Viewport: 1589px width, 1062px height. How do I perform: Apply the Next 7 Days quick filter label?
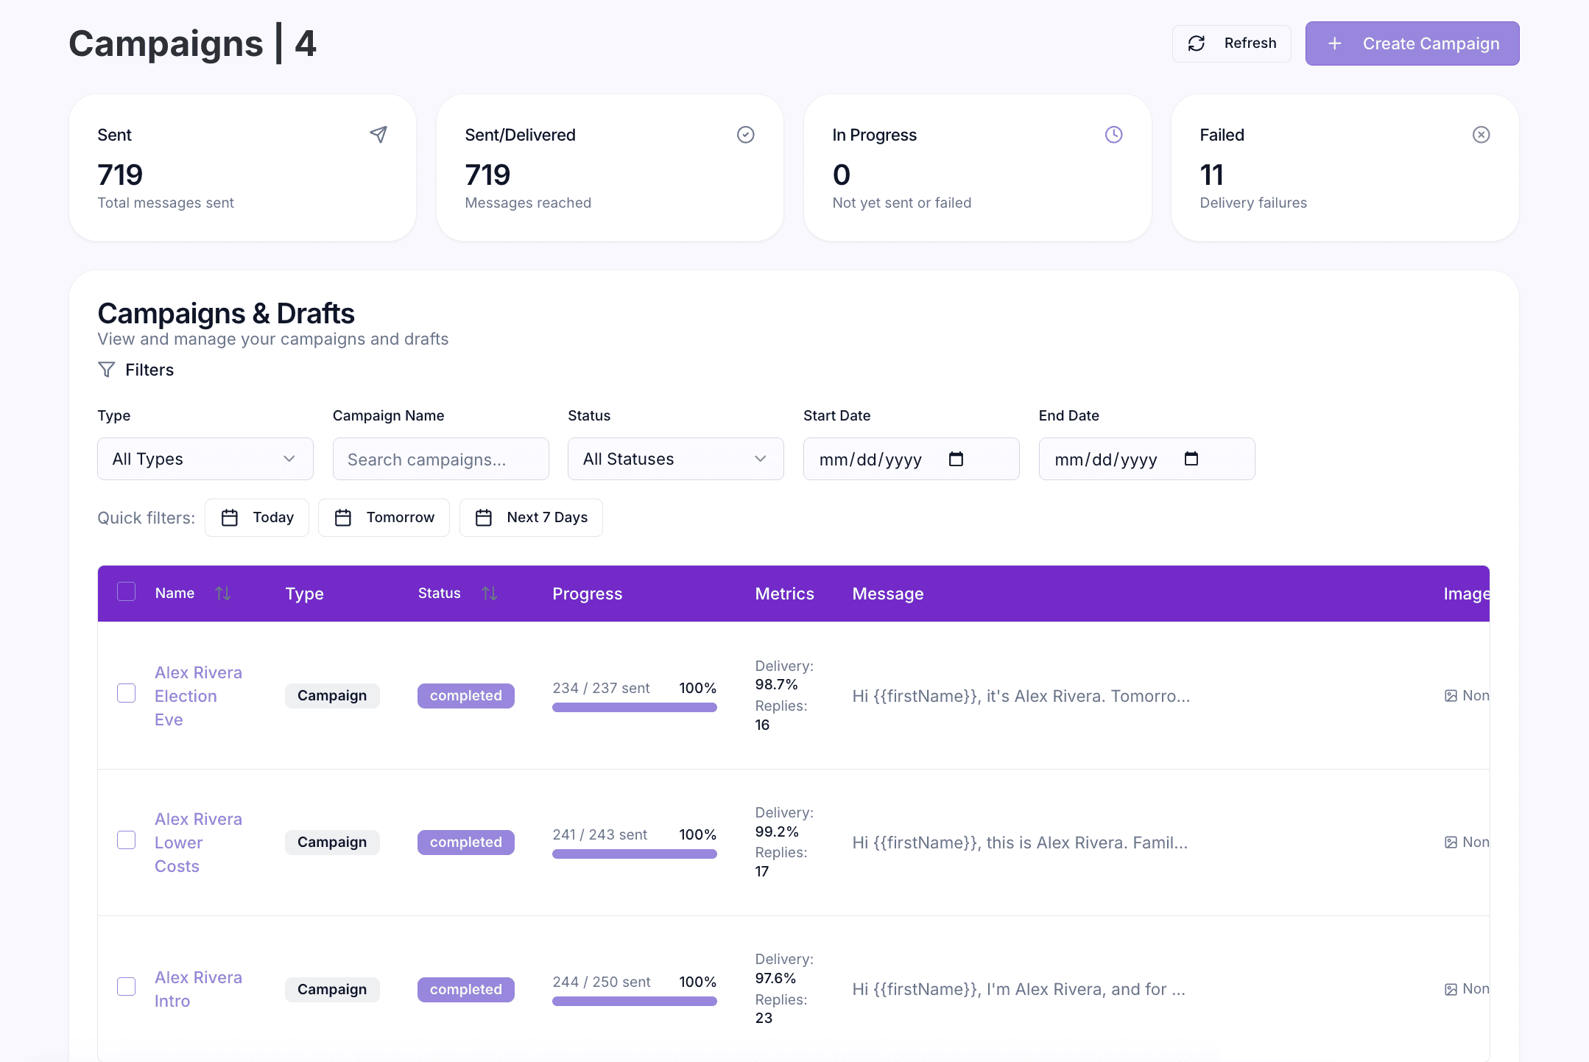[x=547, y=518]
